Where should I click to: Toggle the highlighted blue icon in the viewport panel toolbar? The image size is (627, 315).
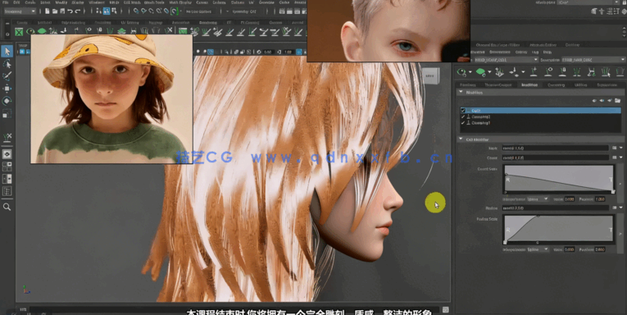pyautogui.click(x=211, y=52)
